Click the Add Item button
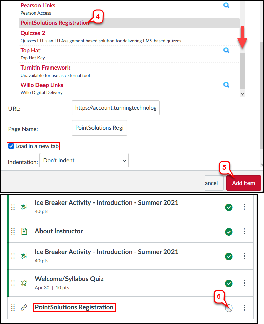This screenshot has height=324, width=264. pos(243,183)
